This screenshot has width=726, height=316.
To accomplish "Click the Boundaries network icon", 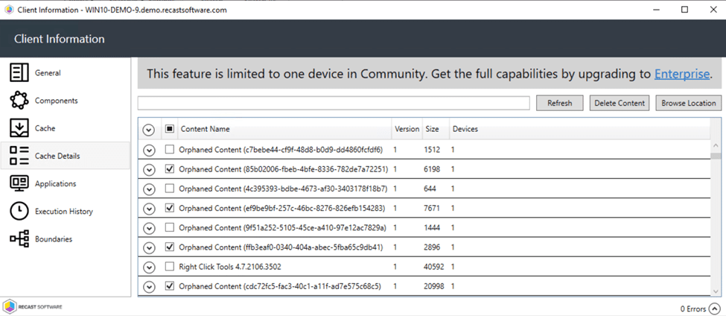I will [19, 239].
